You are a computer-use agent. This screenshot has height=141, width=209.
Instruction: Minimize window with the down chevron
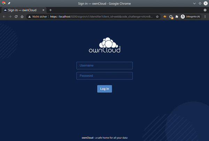point(194,3)
